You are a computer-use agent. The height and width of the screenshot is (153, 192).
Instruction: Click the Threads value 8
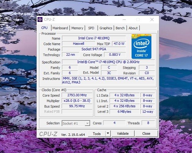[148, 123]
